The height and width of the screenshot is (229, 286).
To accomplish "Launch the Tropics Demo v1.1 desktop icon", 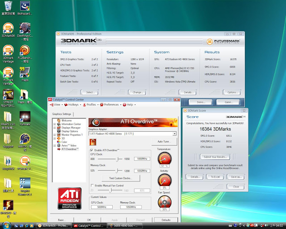I will 25,187.
